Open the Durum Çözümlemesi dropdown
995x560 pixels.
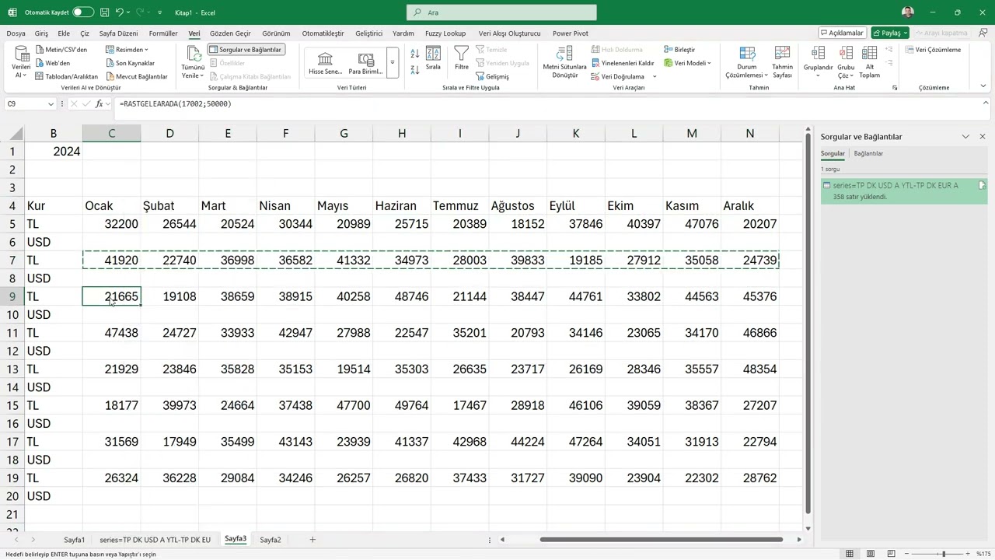click(746, 63)
